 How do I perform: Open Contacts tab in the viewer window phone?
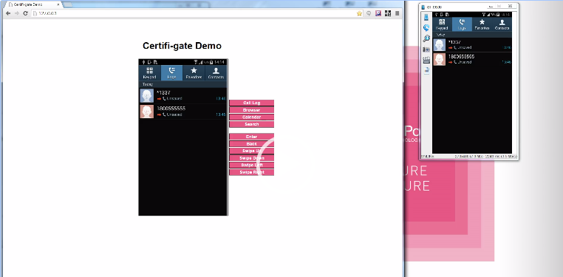click(502, 24)
